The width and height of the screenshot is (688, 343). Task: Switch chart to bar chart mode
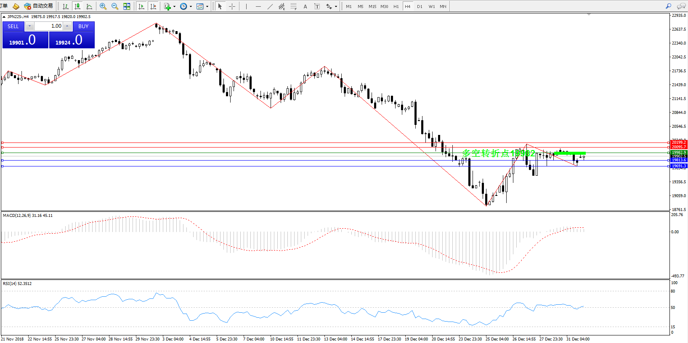66,6
